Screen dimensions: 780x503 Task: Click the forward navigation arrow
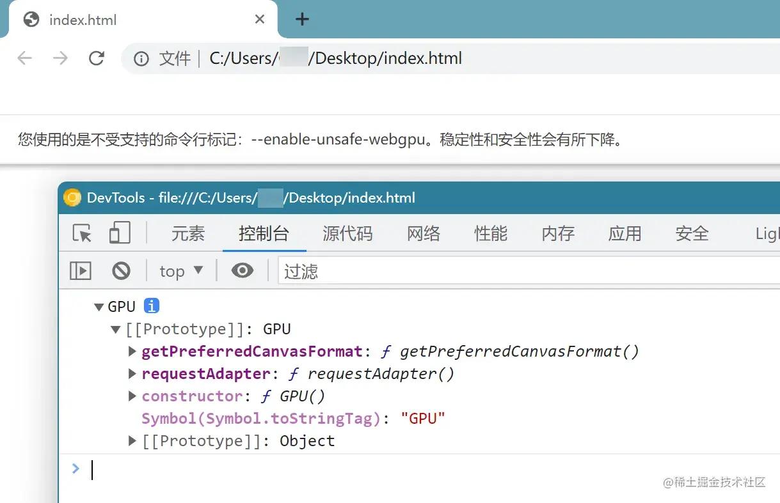click(x=60, y=58)
